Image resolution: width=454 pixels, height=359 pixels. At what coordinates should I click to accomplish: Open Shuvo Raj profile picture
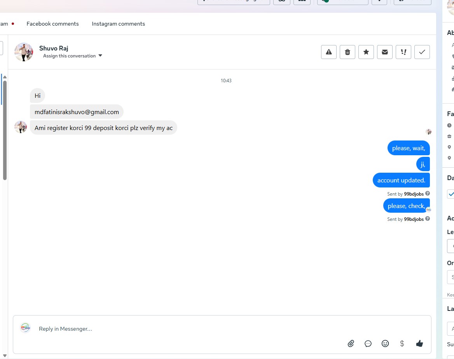(24, 52)
